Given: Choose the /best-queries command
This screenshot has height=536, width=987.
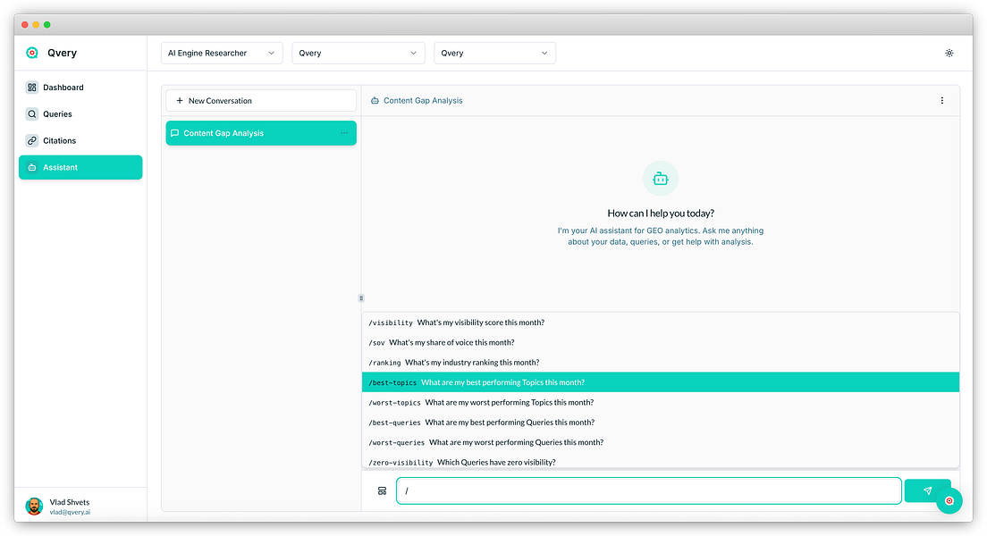Looking at the screenshot, I should coord(661,423).
